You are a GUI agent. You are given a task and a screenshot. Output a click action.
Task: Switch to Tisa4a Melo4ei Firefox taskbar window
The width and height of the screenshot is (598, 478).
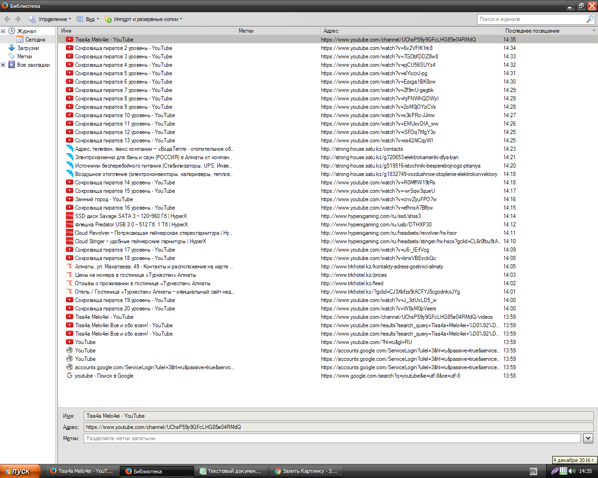[x=82, y=471]
